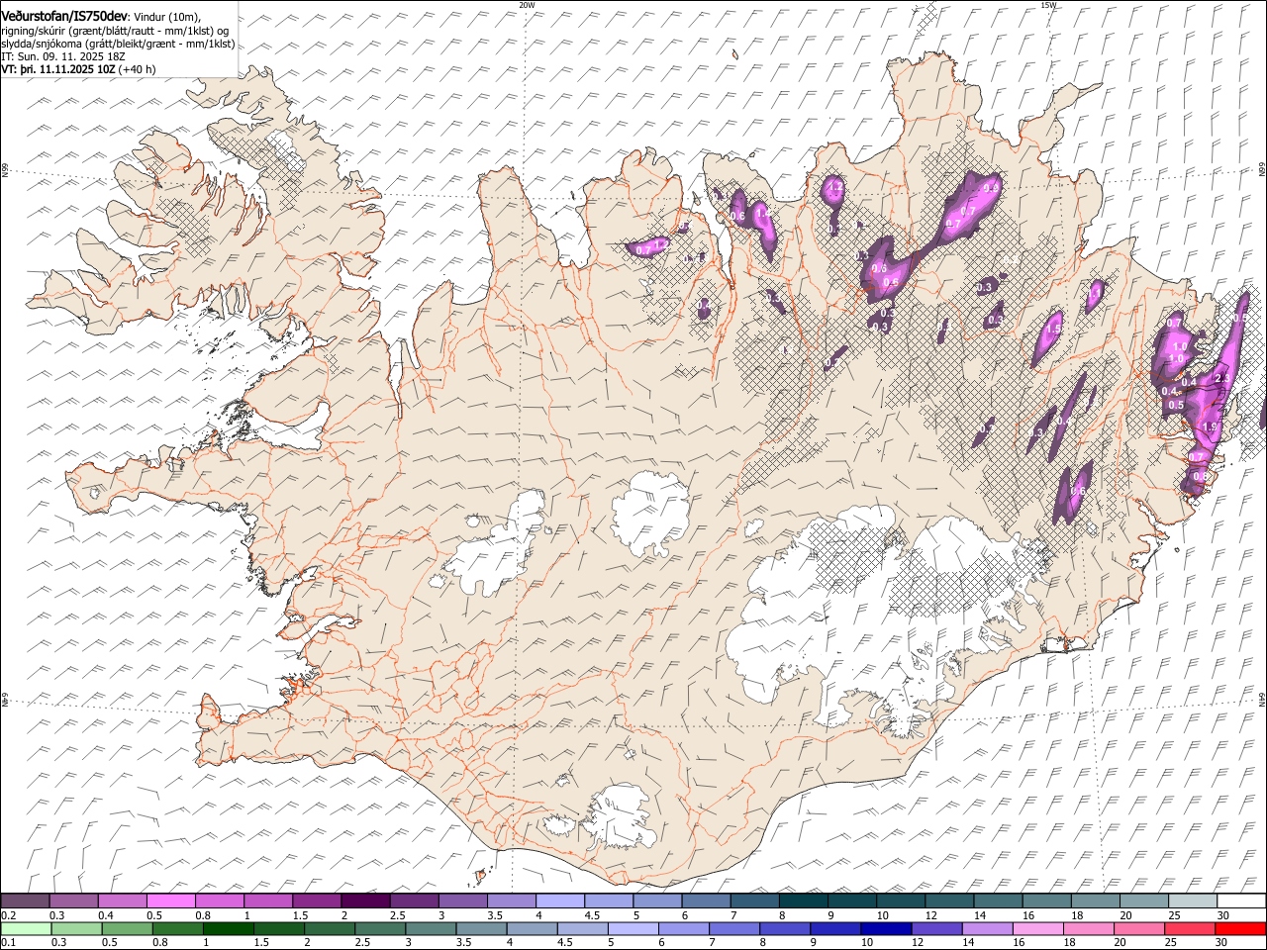
Task: Pick upper legend swatch between 6 and 7
Action: pos(706,902)
